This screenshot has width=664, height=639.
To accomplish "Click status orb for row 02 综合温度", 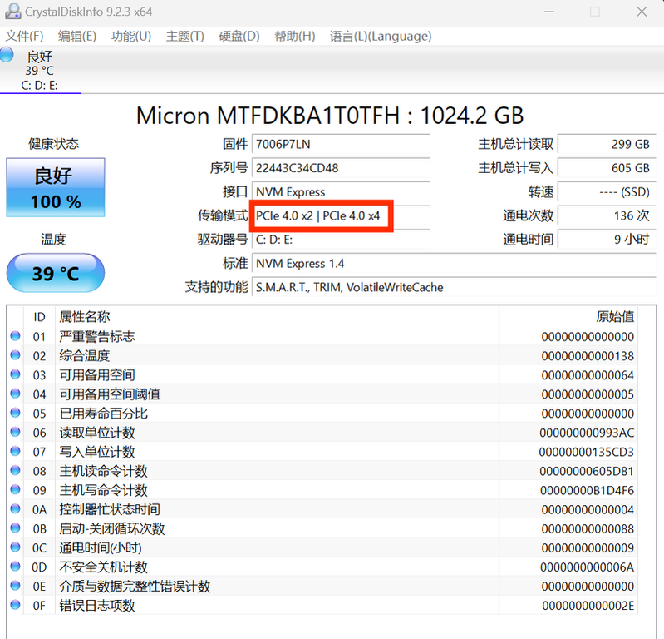I will (15, 355).
